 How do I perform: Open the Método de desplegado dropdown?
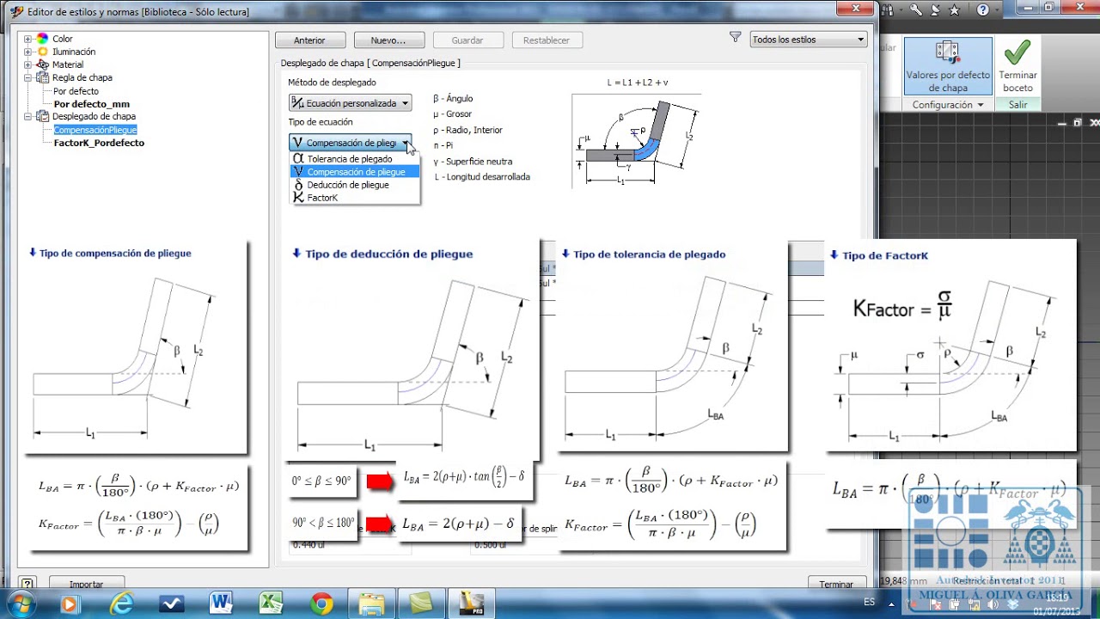350,102
